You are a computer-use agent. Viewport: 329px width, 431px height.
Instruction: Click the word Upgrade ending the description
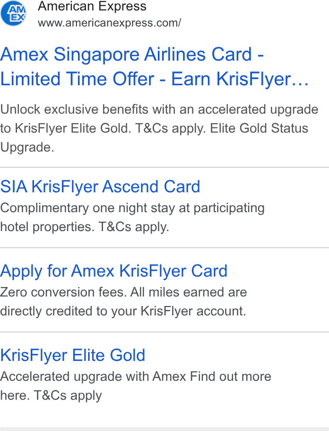point(27,148)
